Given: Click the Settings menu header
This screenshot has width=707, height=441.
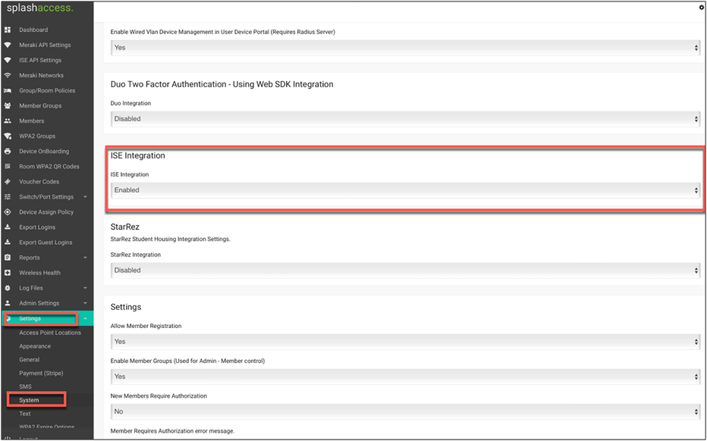Looking at the screenshot, I should [x=47, y=318].
